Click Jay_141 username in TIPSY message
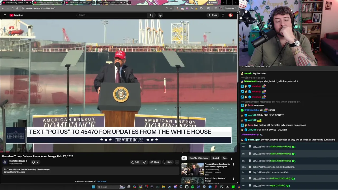The height and width of the screenshot is (190, 338). (252, 115)
